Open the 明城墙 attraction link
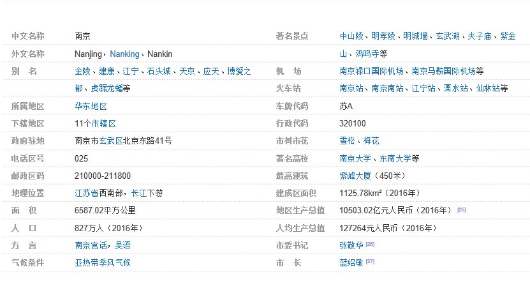This screenshot has width=530, height=281. [x=415, y=36]
